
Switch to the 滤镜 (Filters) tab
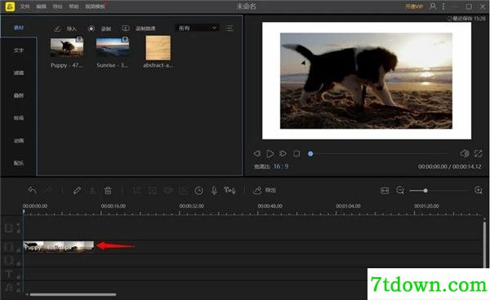click(x=19, y=73)
